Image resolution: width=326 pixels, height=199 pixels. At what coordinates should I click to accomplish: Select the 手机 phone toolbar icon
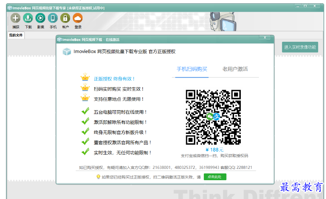click(53, 18)
